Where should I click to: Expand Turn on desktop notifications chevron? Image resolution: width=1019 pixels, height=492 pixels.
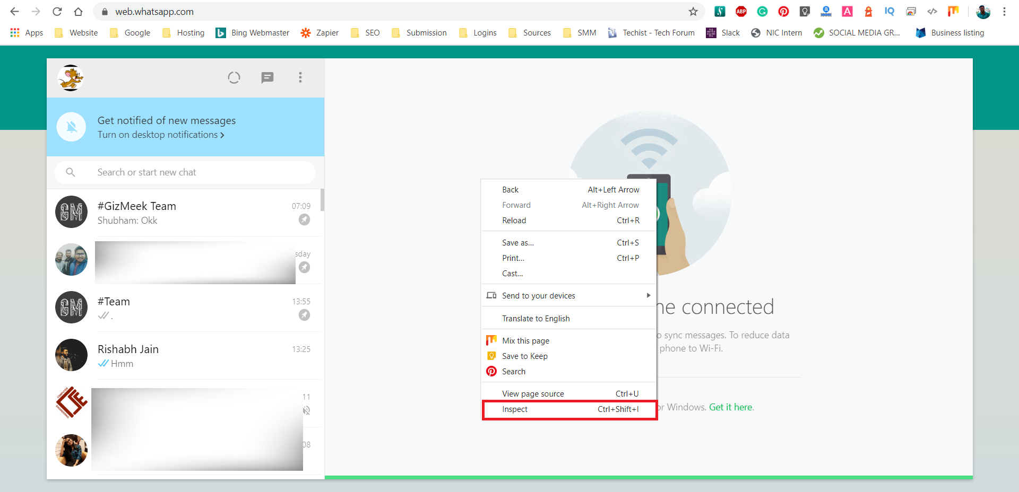coord(222,135)
